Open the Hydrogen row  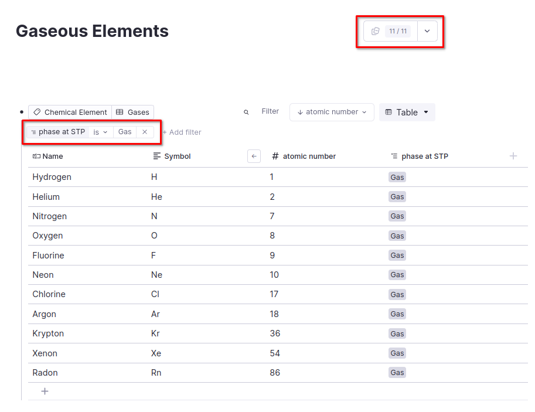tap(52, 177)
